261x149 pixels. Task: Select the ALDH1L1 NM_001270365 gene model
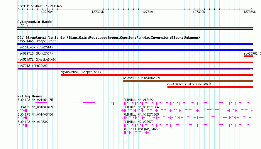187,118
